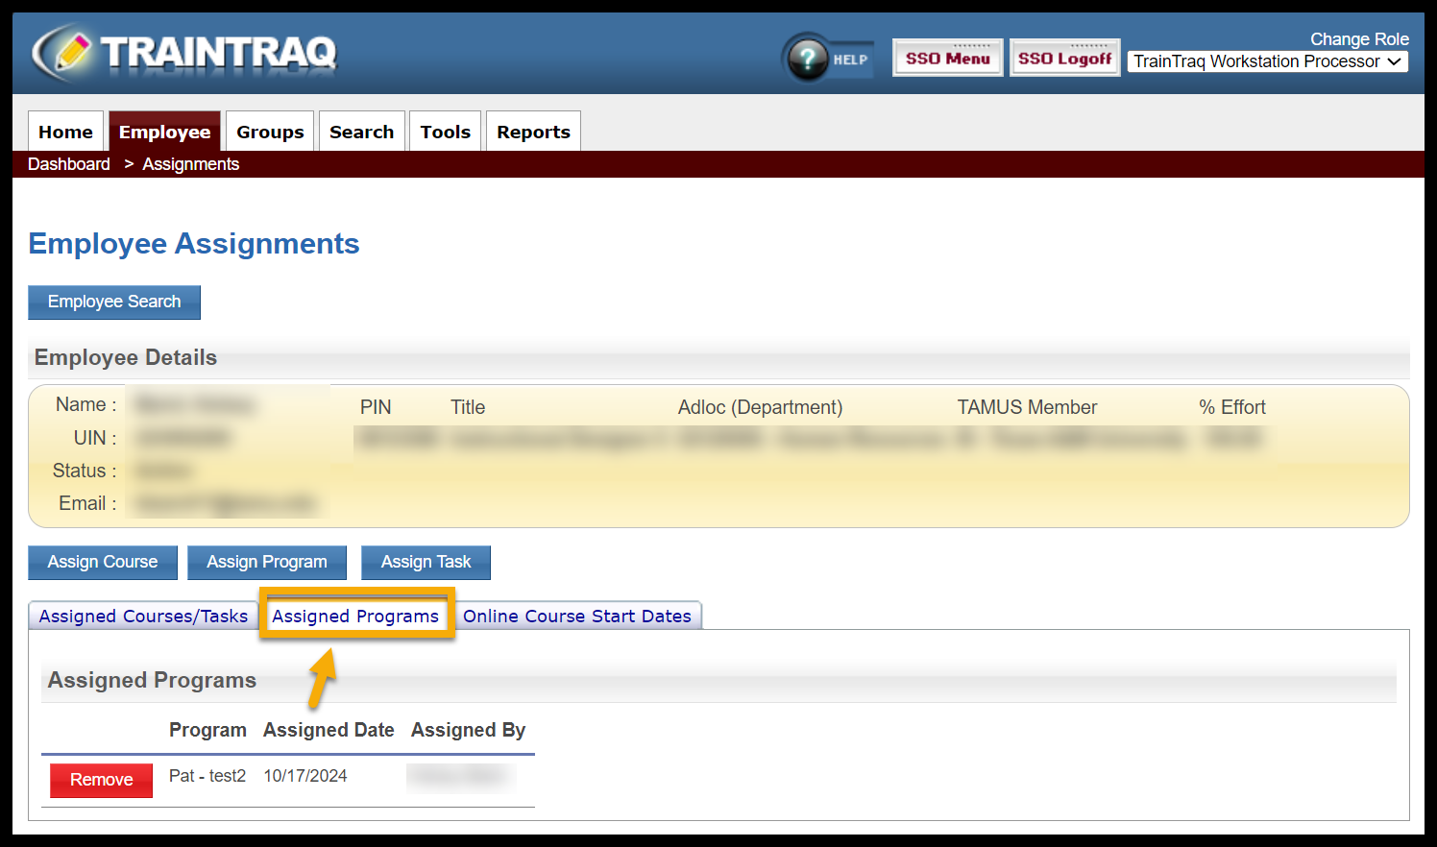1437x847 pixels.
Task: Open Help via question mark icon
Action: click(x=808, y=59)
